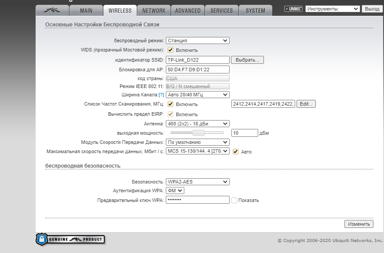Click the UNMS logo button
The image size is (384, 253).
[x=293, y=9]
